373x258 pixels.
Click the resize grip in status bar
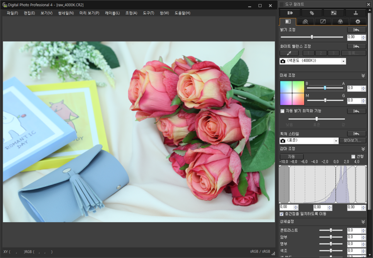(x=273, y=253)
